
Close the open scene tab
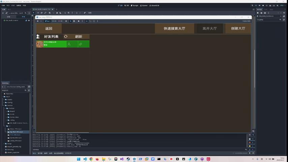pos(53,9)
